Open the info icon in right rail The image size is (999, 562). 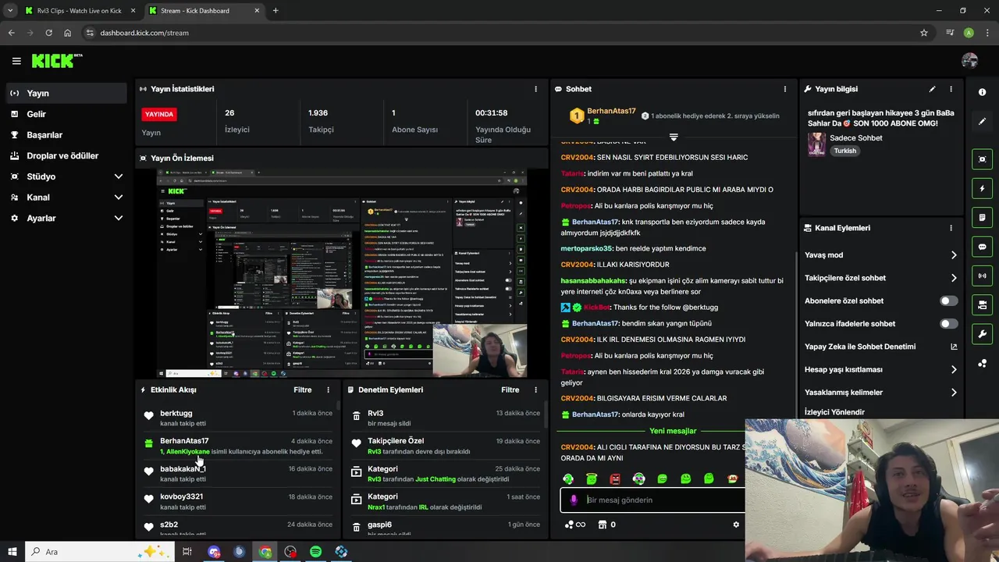point(982,92)
